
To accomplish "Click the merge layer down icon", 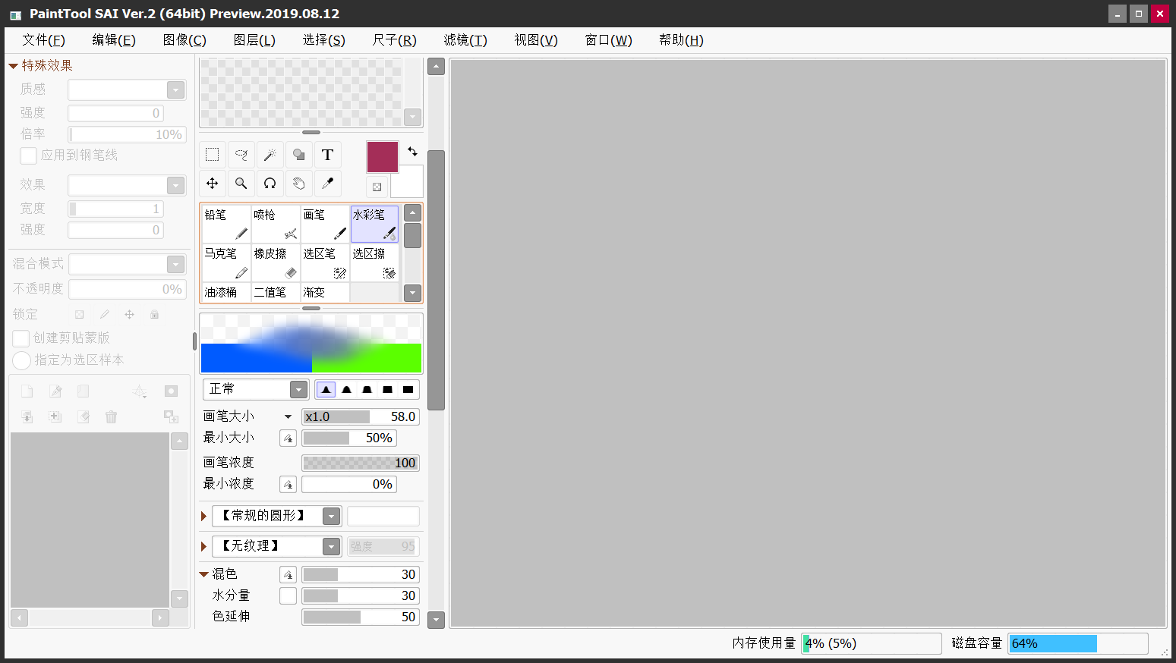I will click(27, 416).
